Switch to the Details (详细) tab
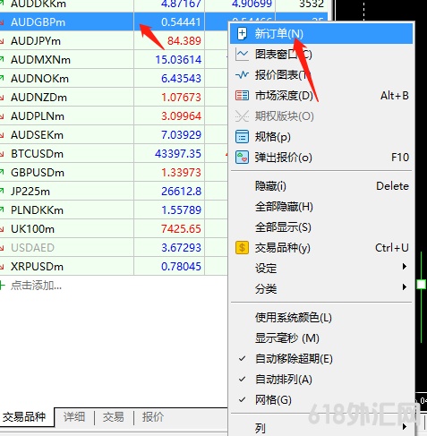Image resolution: width=427 pixels, height=436 pixels. (x=74, y=417)
